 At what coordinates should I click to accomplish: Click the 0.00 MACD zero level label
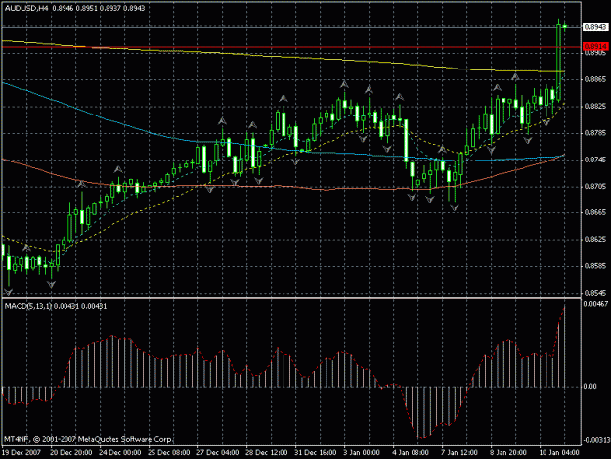coord(590,386)
